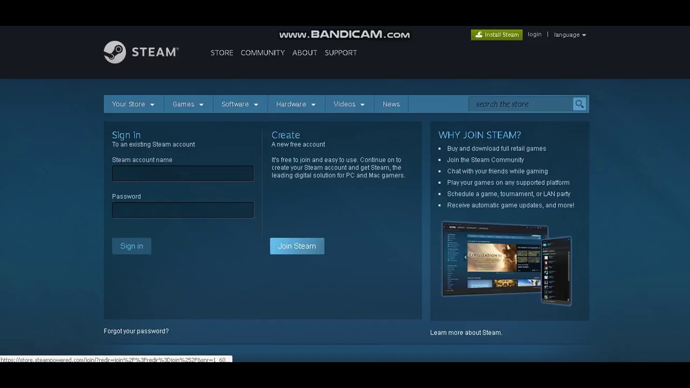Click the search magnifier icon
Viewport: 690px width, 388px height.
pos(579,104)
